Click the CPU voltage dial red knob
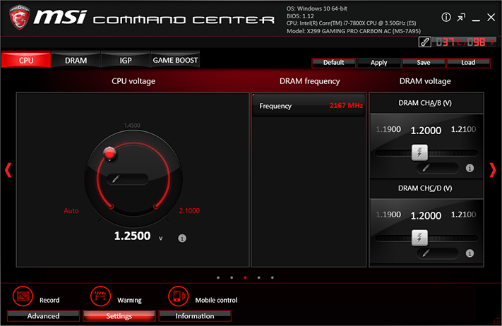 click(110, 153)
